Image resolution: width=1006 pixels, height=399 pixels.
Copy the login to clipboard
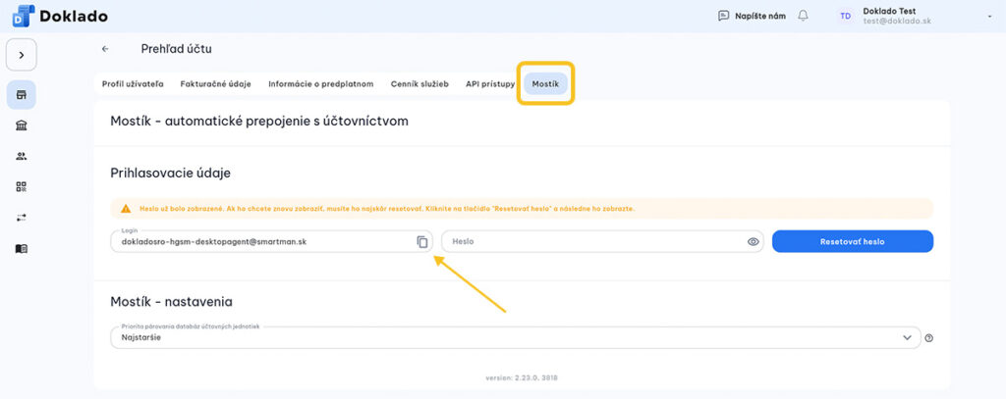click(x=421, y=241)
